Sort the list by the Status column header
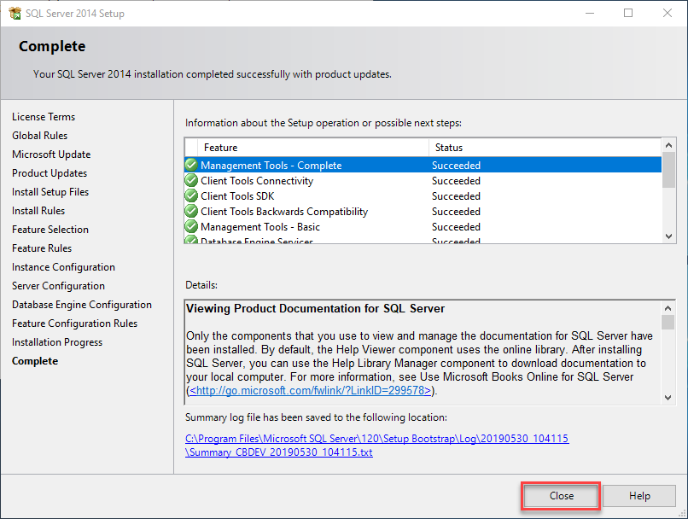The height and width of the screenshot is (519, 688). [x=545, y=148]
